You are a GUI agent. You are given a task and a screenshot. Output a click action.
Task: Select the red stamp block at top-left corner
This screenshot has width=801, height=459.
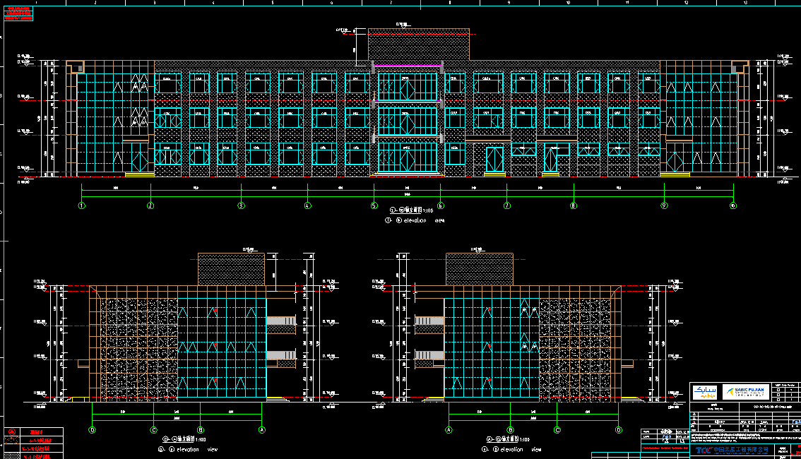[x=18, y=13]
